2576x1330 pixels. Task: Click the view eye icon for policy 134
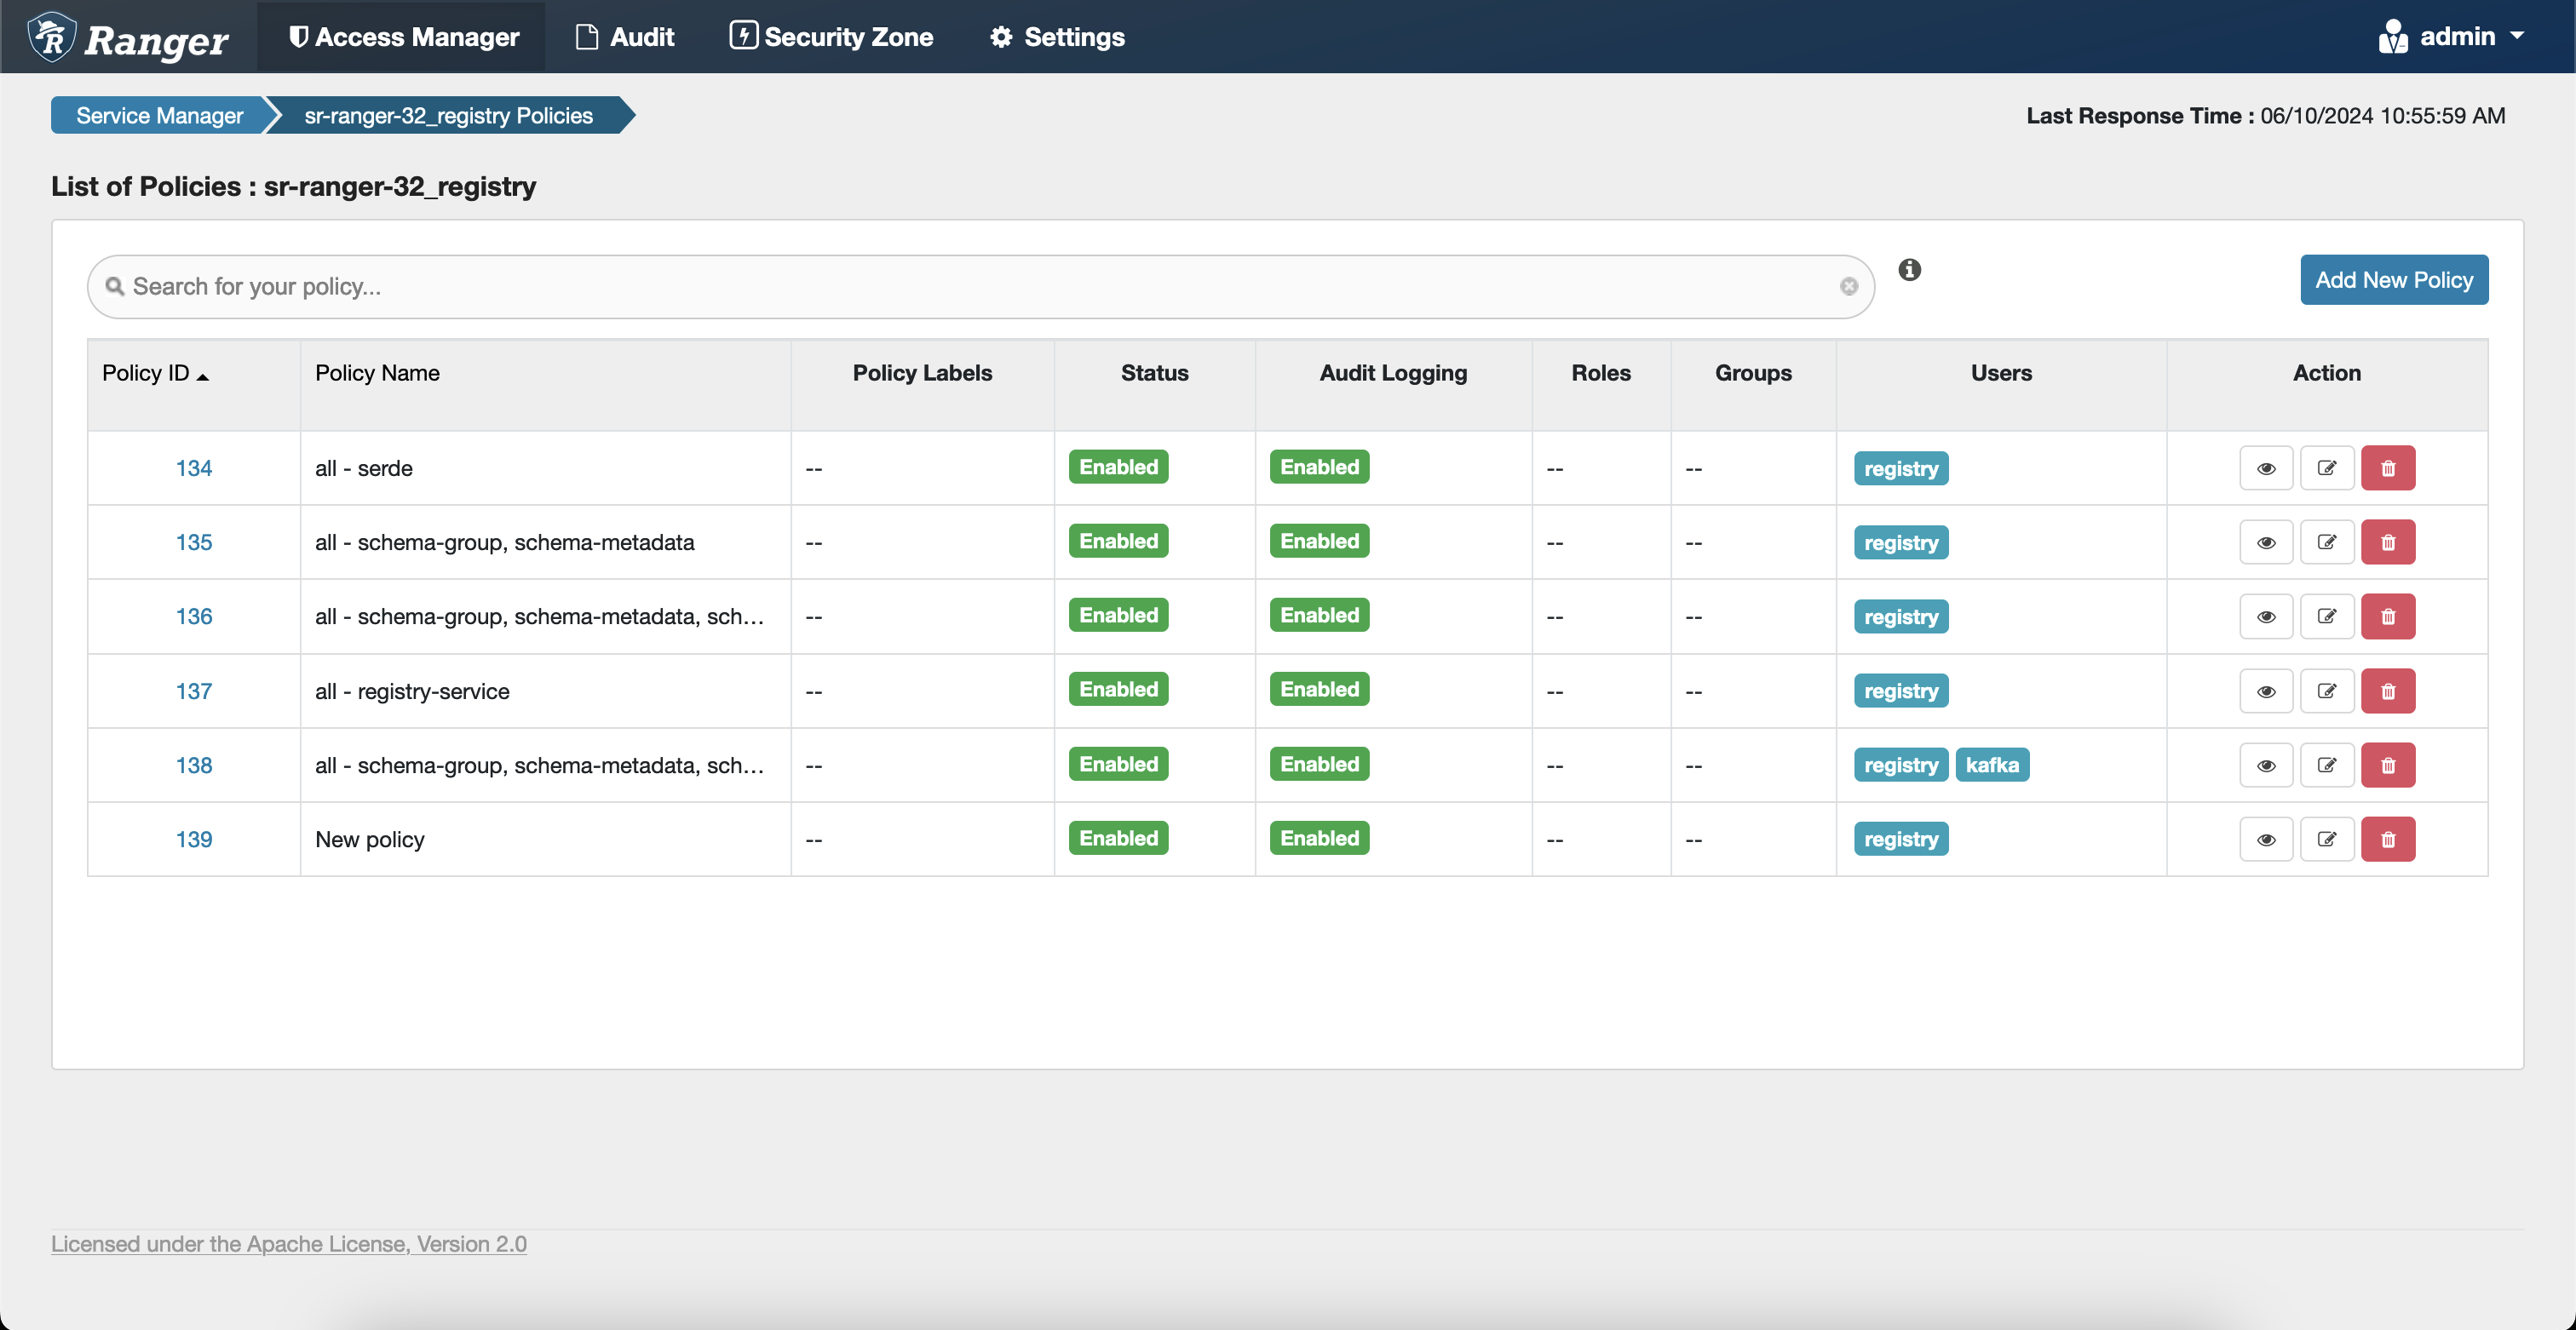click(2267, 467)
